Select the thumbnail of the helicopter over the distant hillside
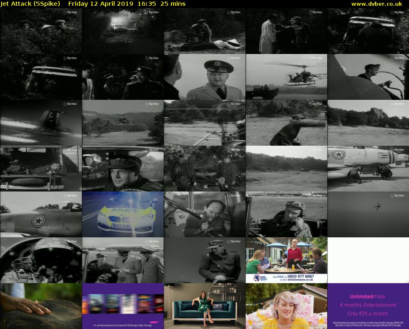This screenshot has width=409, height=329. click(x=123, y=123)
